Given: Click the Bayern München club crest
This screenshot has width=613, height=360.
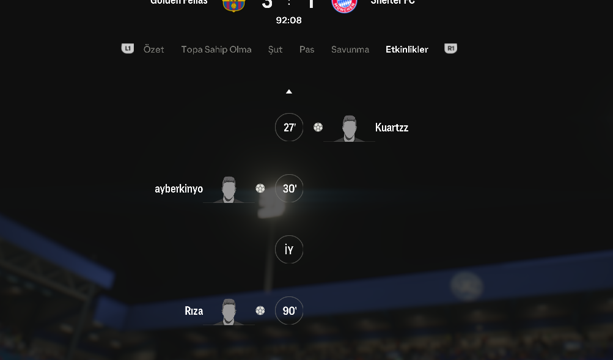Looking at the screenshot, I should pyautogui.click(x=344, y=6).
